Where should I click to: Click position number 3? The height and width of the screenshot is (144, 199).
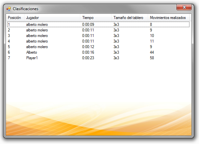click(9, 36)
